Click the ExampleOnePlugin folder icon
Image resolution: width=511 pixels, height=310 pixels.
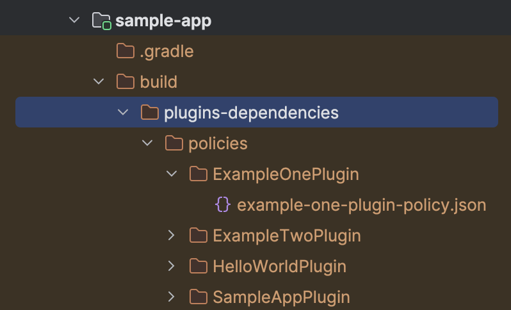(x=198, y=174)
